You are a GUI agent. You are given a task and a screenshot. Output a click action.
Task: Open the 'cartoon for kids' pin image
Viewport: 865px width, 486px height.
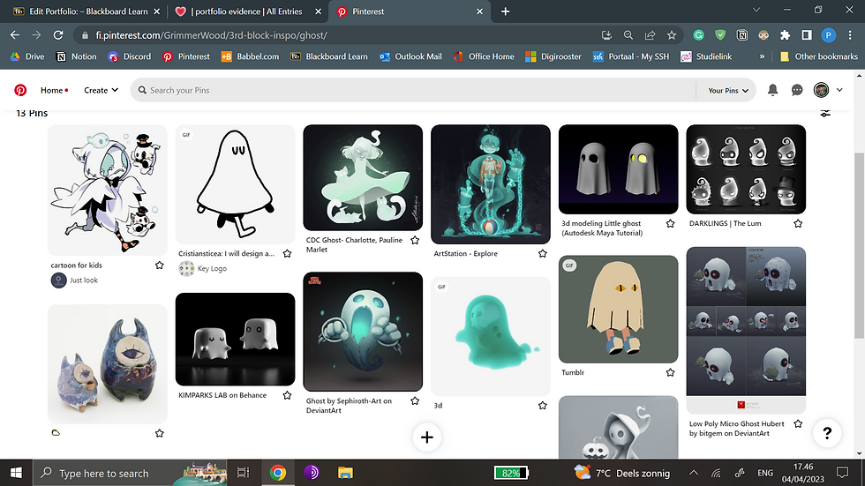pyautogui.click(x=108, y=190)
